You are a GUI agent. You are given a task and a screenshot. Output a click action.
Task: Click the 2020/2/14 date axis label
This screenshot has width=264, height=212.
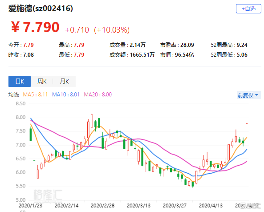point(66,206)
